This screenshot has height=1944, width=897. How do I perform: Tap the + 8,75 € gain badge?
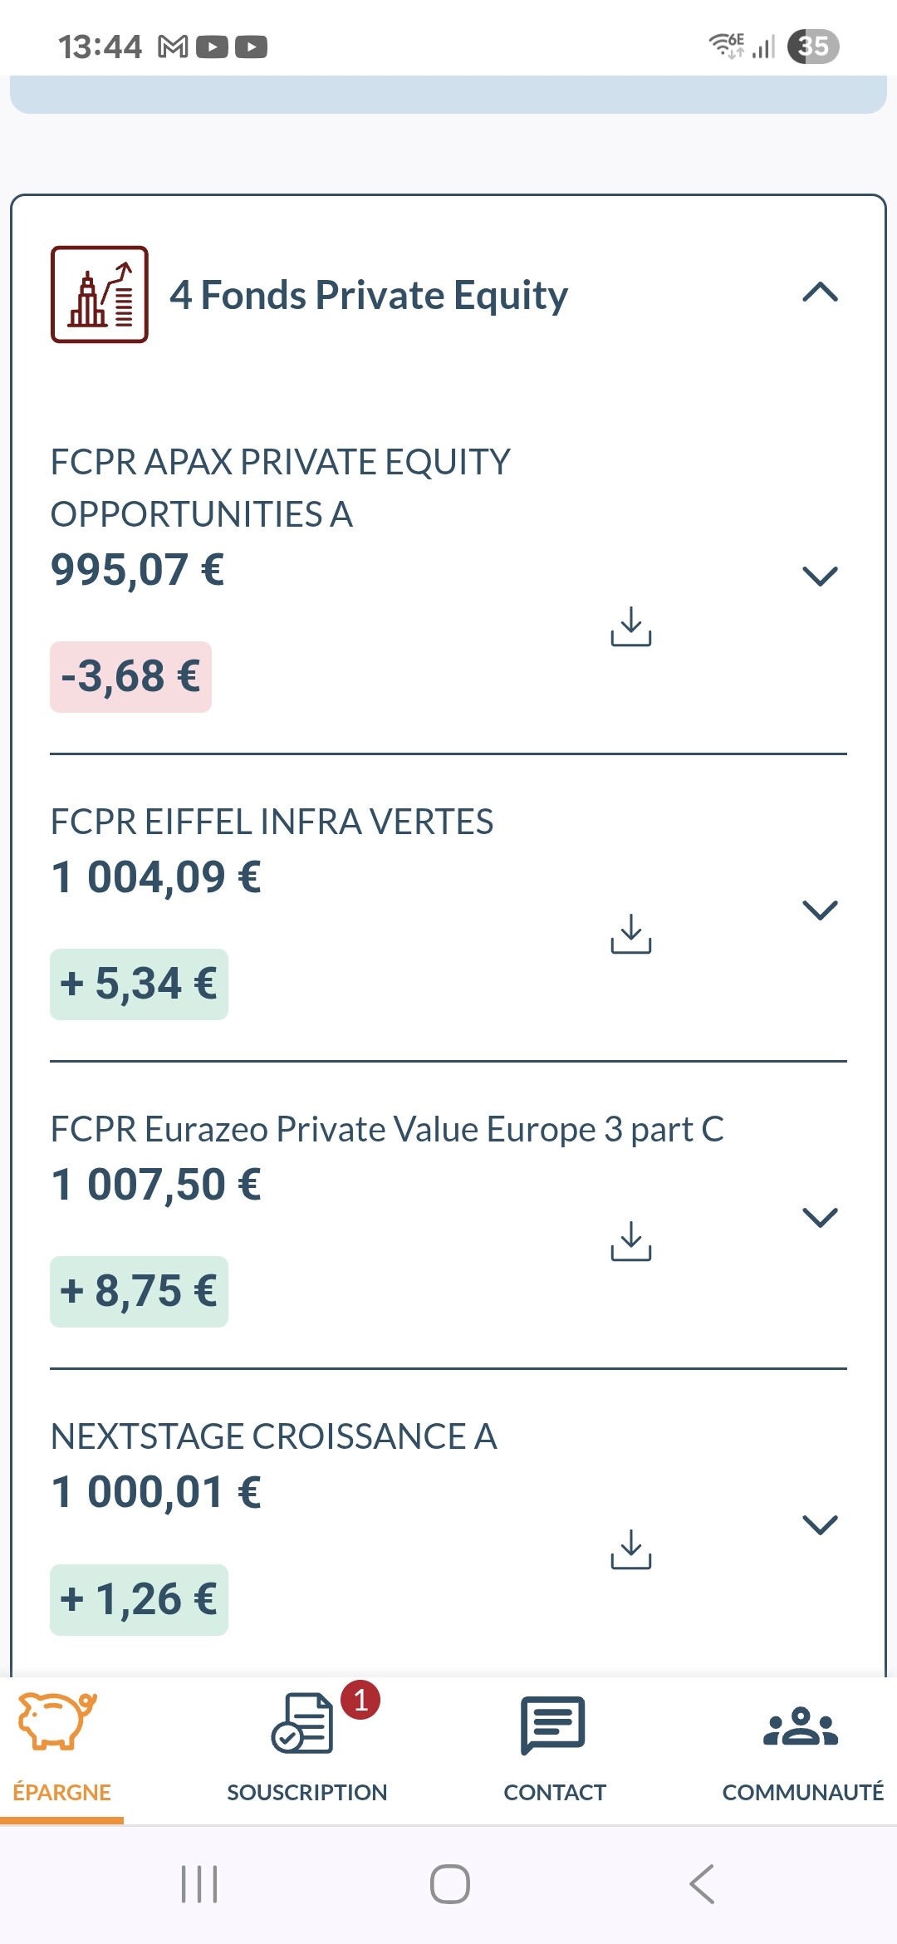(139, 1291)
